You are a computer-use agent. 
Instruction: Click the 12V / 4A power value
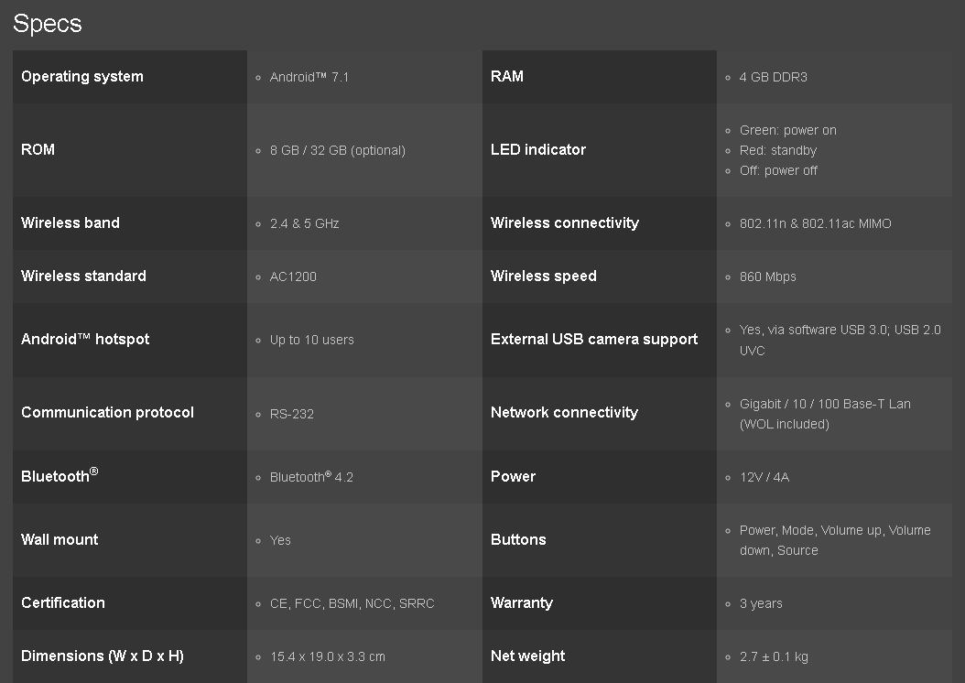(x=764, y=477)
